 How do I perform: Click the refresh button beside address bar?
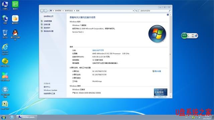tap(136, 11)
